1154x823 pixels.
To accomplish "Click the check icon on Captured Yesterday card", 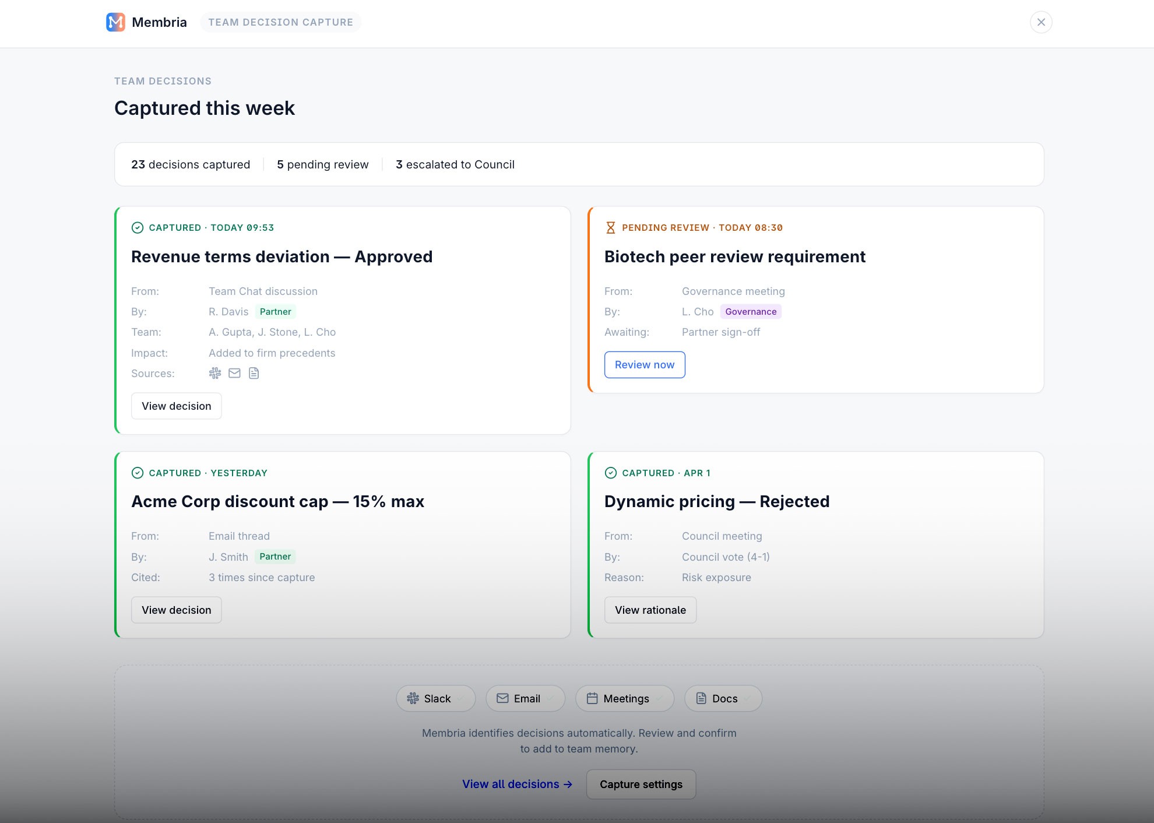I will coord(138,473).
